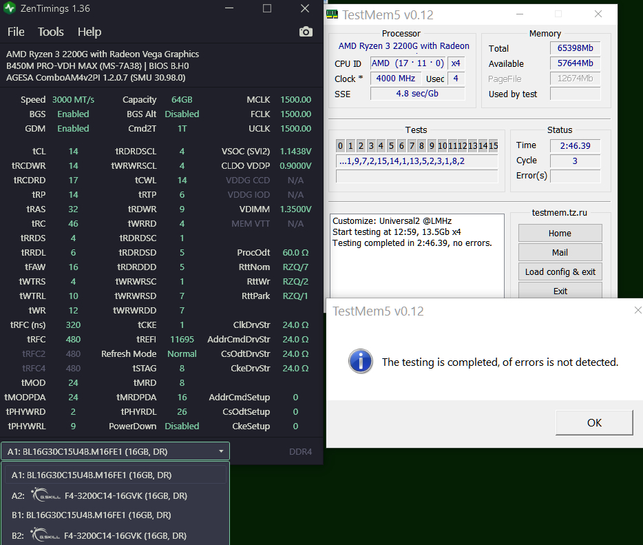The height and width of the screenshot is (545, 643).
Task: Click Load config & exit button
Action: [x=560, y=271]
